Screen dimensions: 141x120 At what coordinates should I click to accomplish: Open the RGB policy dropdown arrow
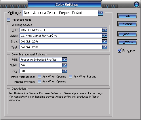point(65,59)
